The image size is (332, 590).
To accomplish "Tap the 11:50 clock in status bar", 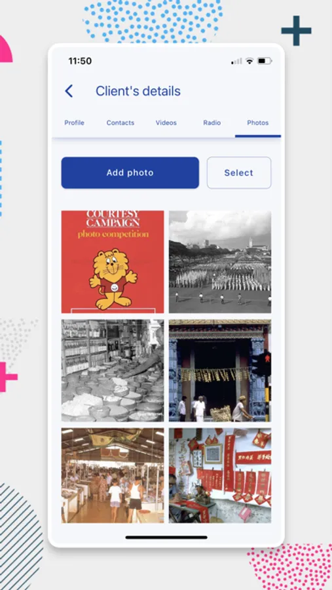I will click(x=80, y=61).
